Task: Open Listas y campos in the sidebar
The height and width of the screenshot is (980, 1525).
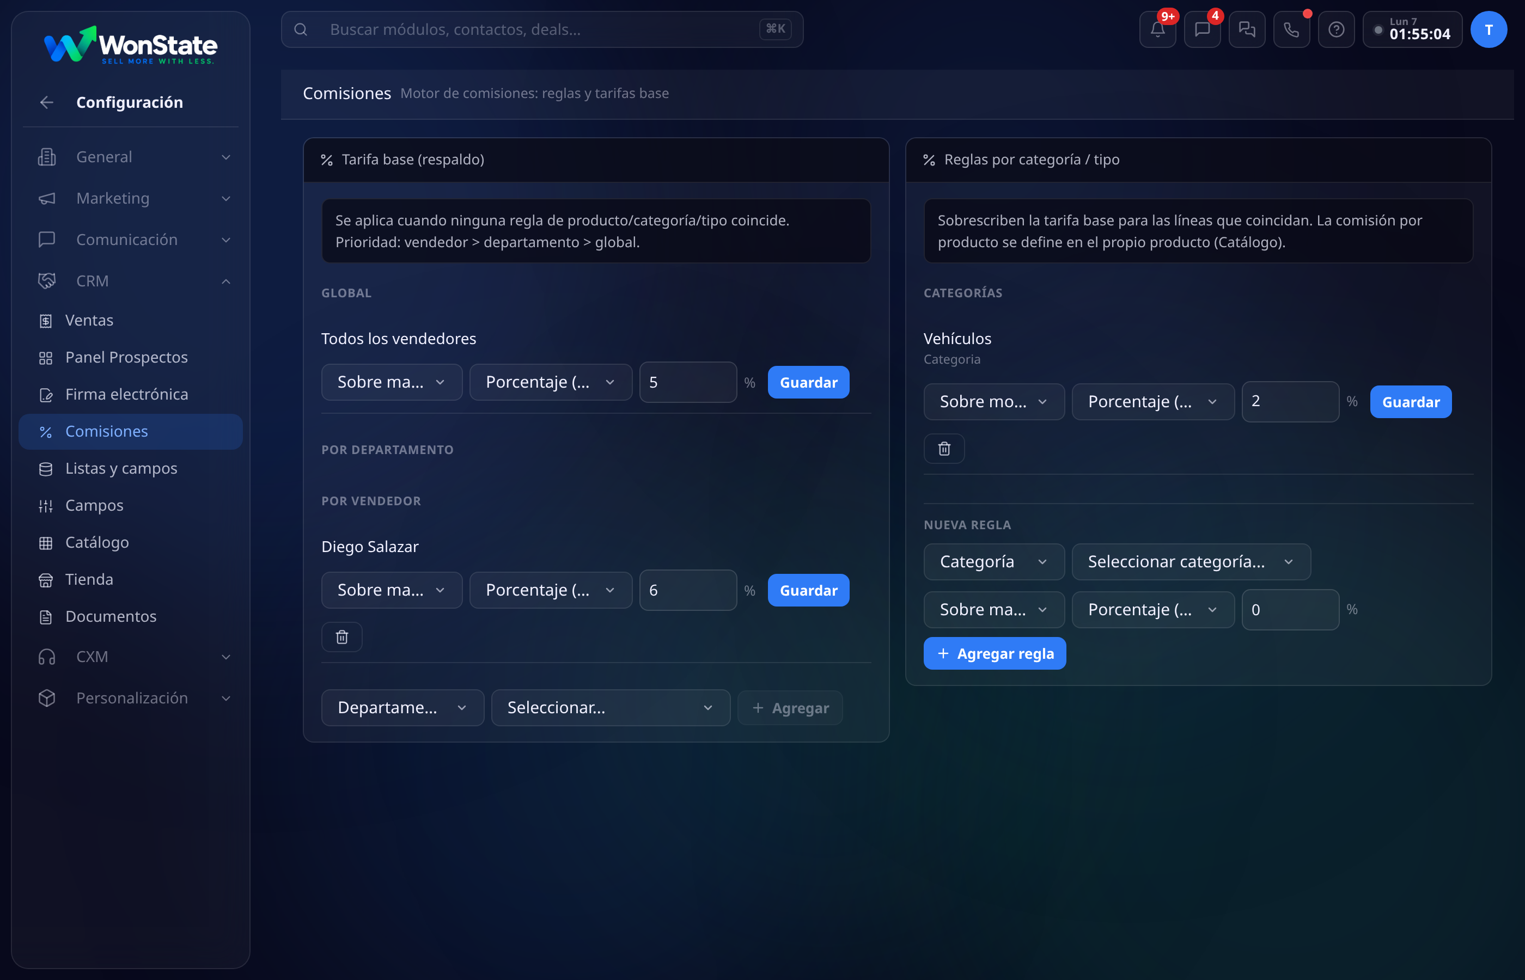Action: point(131,468)
